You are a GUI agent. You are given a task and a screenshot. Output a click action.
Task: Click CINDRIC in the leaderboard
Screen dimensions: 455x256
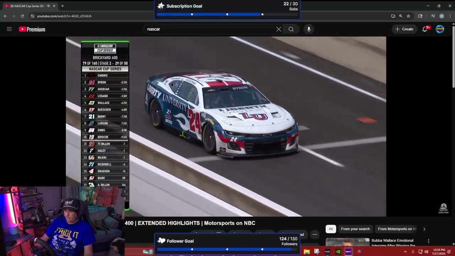click(102, 75)
